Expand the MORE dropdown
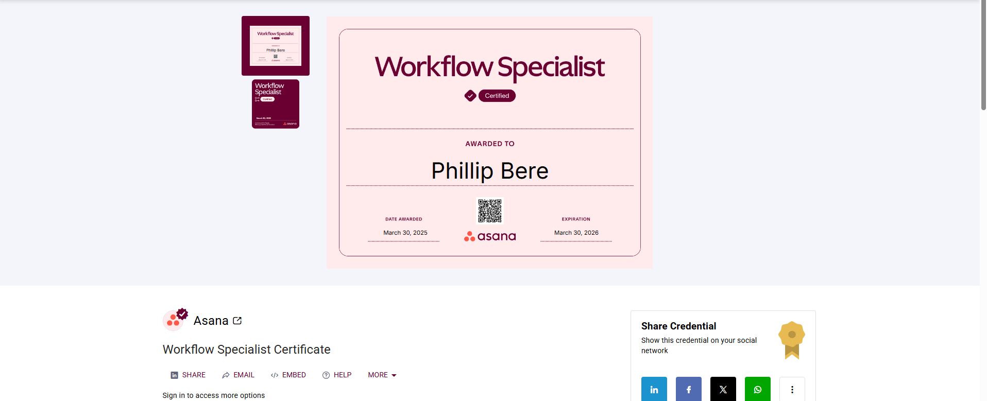The image size is (987, 401). pyautogui.click(x=381, y=375)
